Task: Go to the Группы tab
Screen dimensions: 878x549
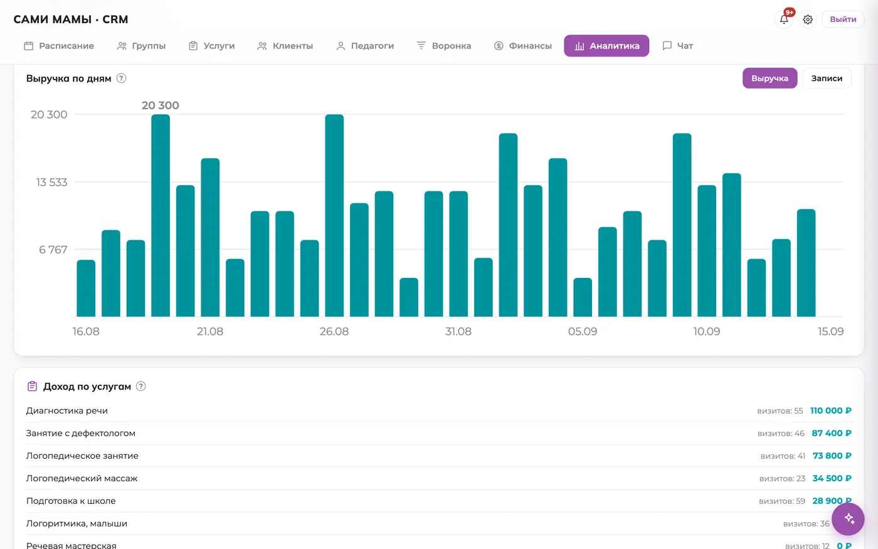Action: [x=141, y=46]
